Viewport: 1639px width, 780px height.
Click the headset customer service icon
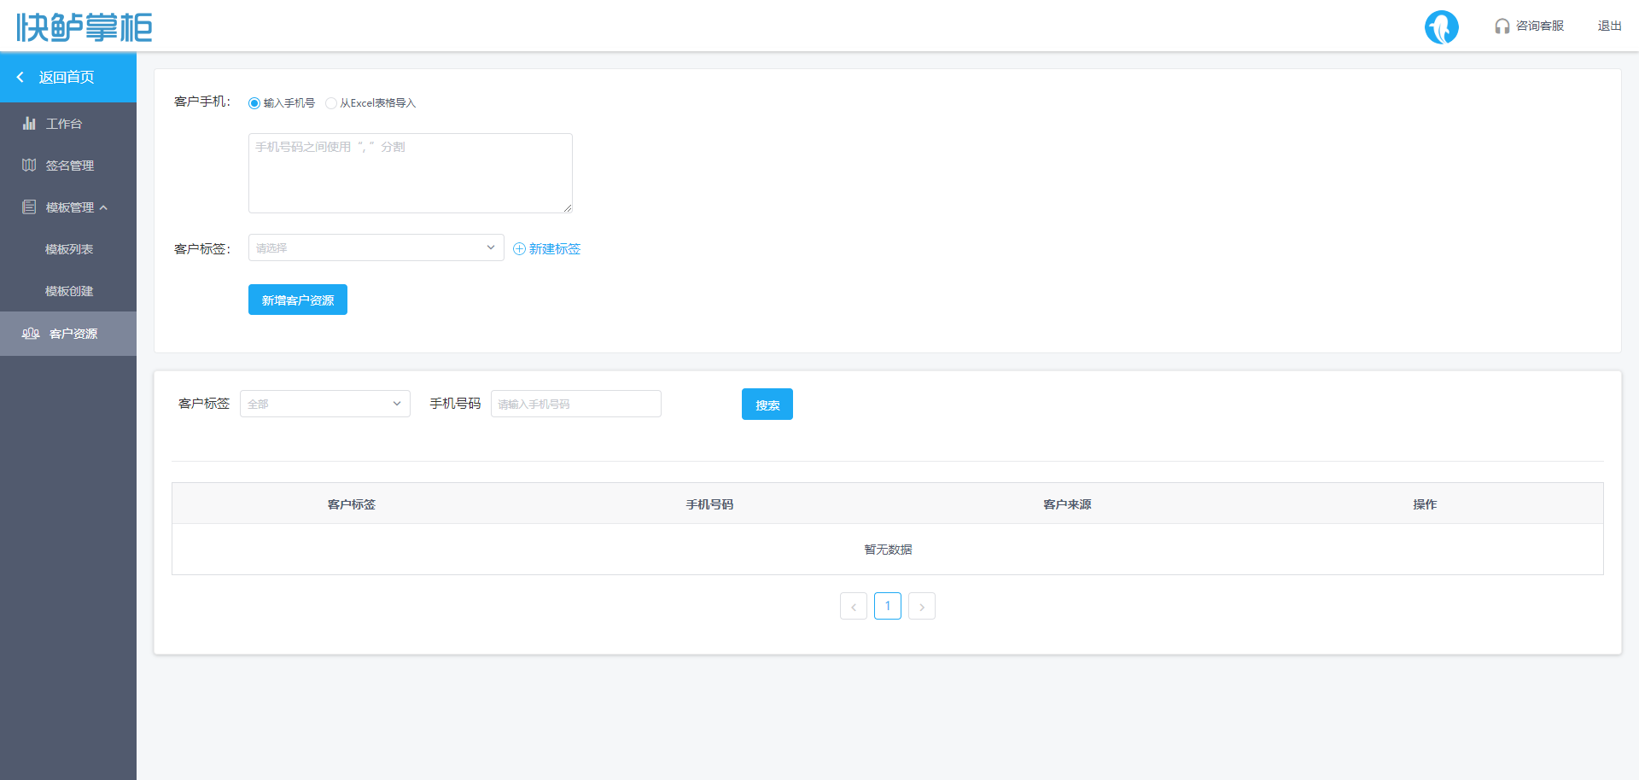pos(1502,26)
